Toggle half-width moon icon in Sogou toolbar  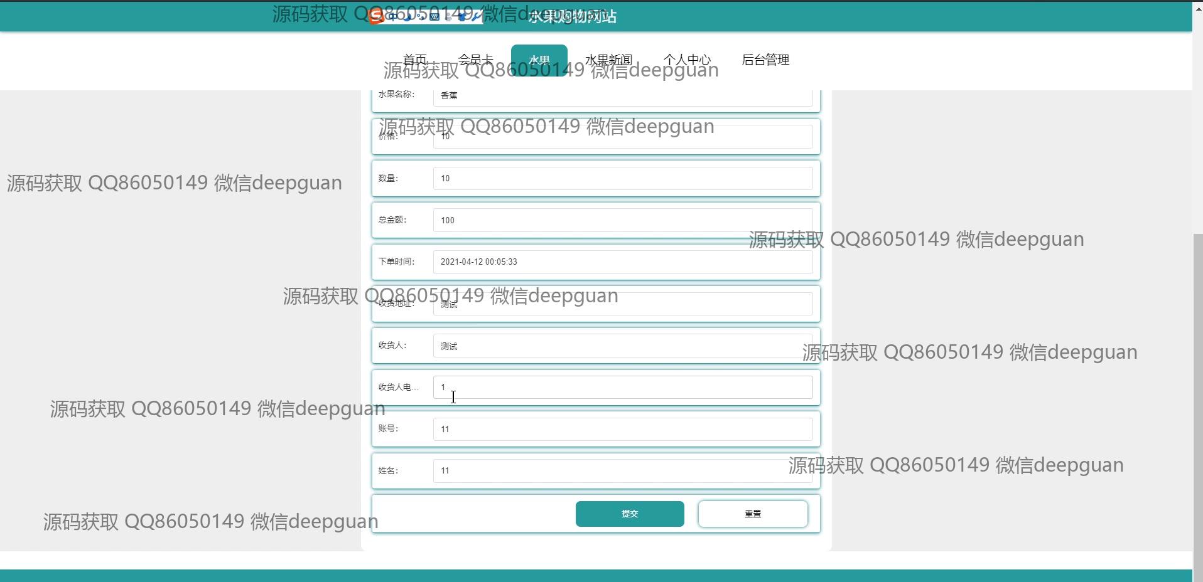tap(407, 16)
